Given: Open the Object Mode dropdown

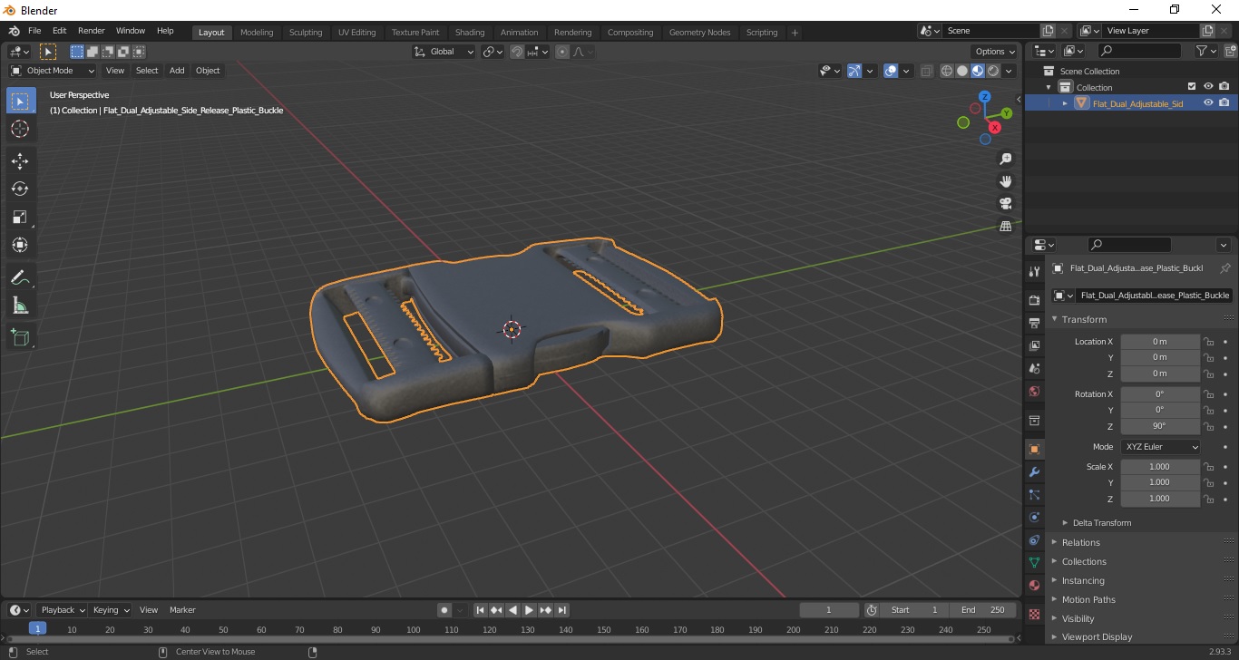Looking at the screenshot, I should (53, 71).
